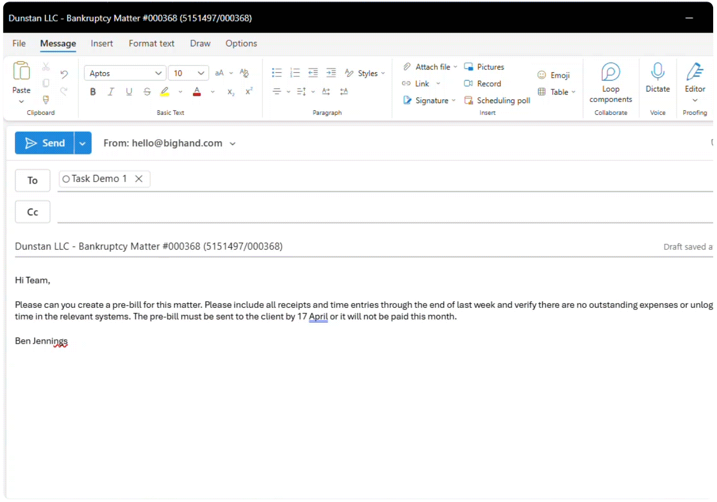Toggle the Bullets list
Image resolution: width=717 pixels, height=502 pixels.
pos(277,73)
